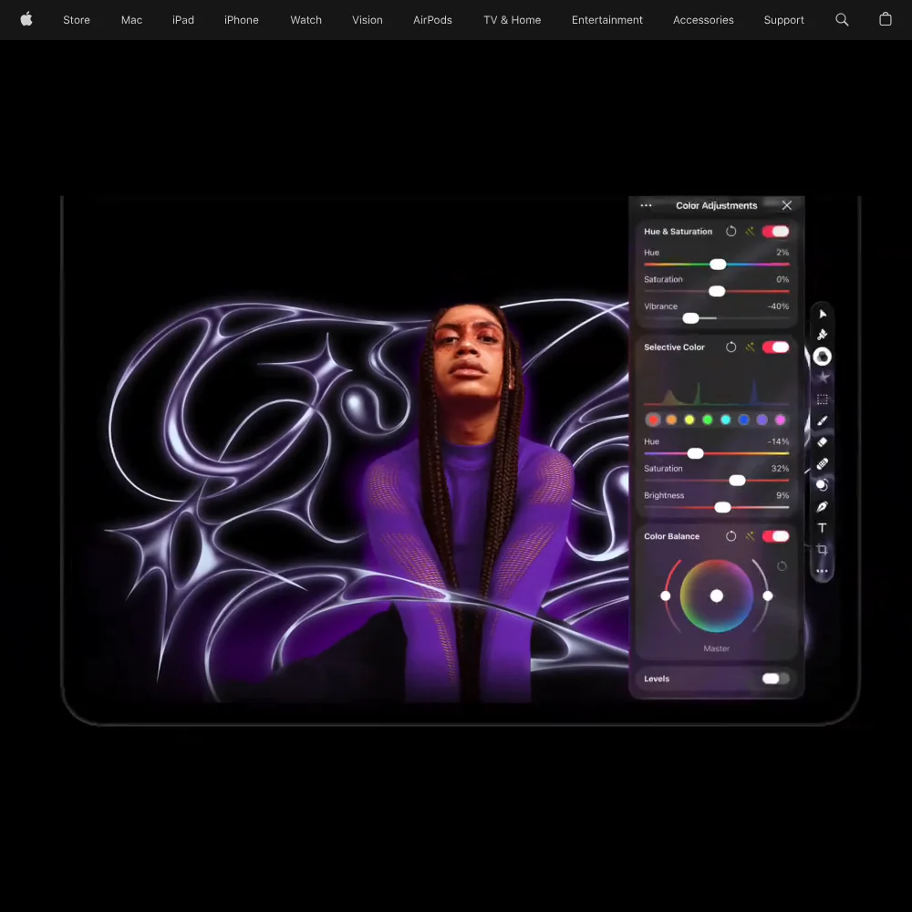Select the Paint brush tool

tap(823, 420)
